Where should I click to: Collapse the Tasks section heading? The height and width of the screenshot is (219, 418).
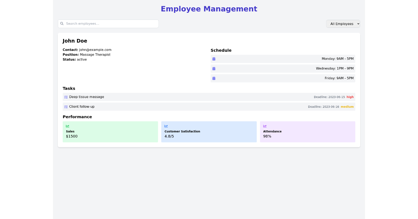[x=69, y=88]
